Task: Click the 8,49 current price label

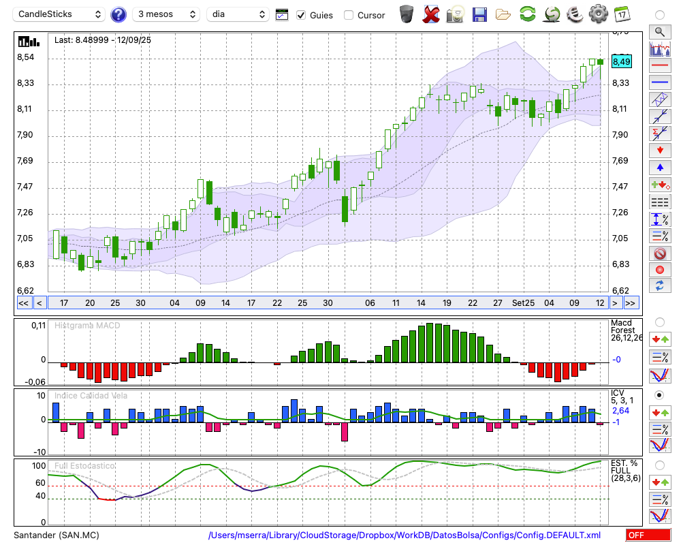Action: click(x=621, y=62)
